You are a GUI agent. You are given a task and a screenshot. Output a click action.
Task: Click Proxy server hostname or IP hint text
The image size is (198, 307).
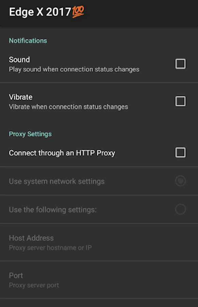(50, 248)
